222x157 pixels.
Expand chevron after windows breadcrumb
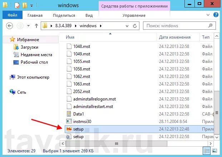tap(101, 26)
